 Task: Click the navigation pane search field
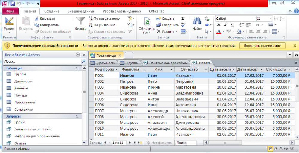click(x=42, y=61)
